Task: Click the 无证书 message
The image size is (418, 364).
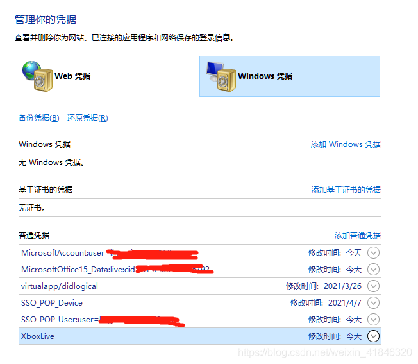Action: click(x=31, y=207)
